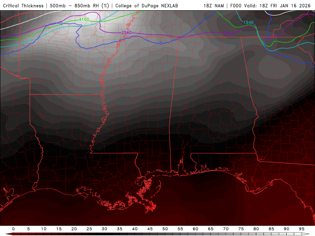Select the color scale label '70'
The image size is (315, 236).
(x=226, y=229)
